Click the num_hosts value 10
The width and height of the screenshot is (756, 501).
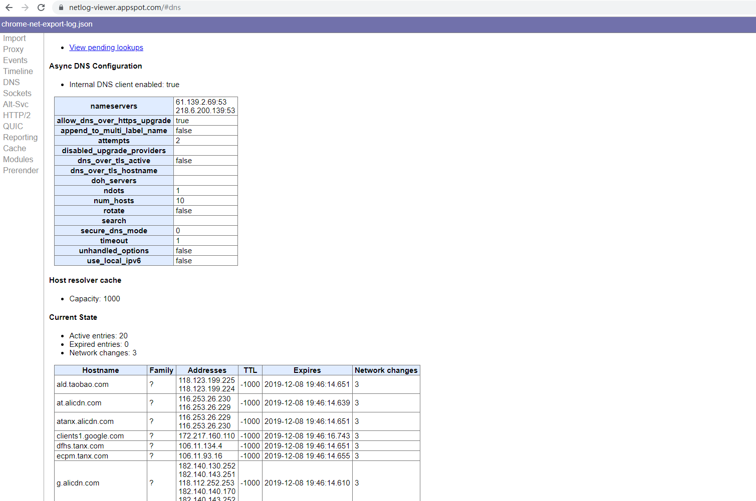[x=180, y=201]
